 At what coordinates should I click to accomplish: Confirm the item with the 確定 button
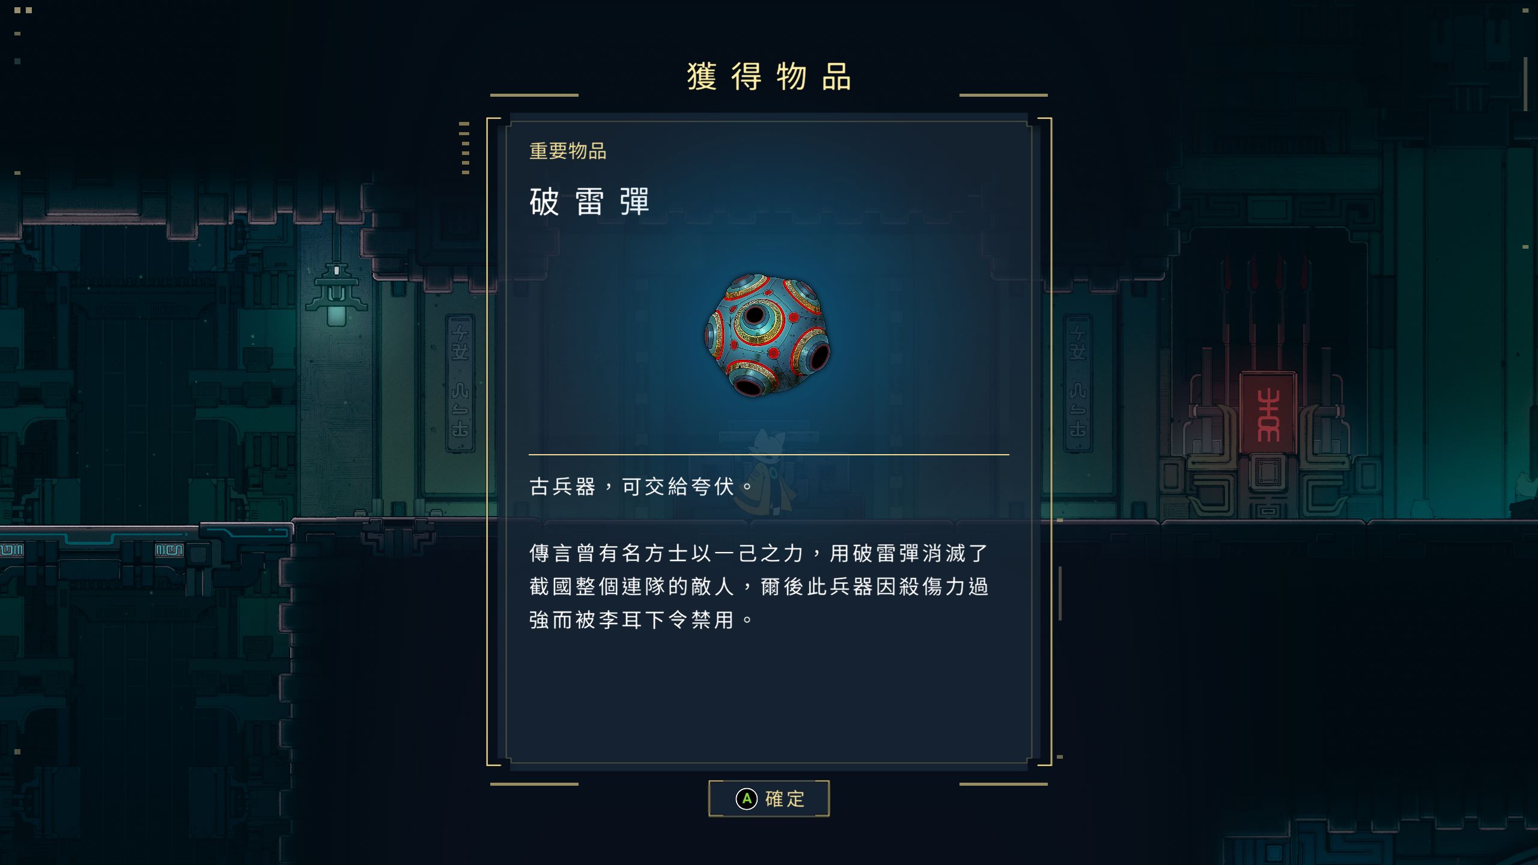pos(769,798)
